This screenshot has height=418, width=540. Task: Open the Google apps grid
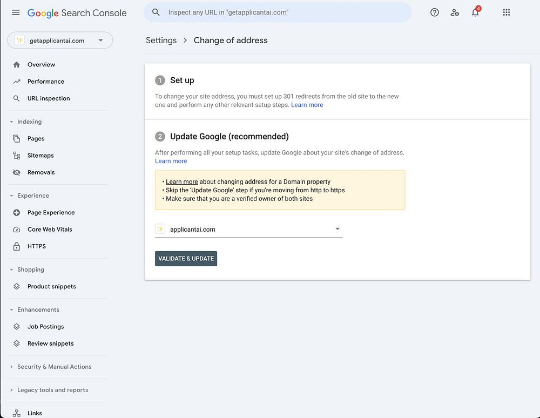[507, 12]
